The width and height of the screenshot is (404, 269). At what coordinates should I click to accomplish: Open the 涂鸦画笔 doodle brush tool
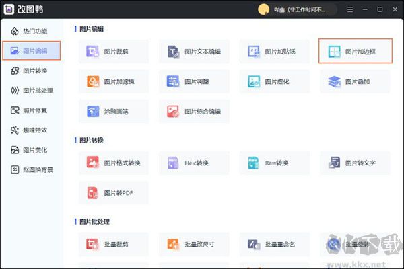(114, 112)
